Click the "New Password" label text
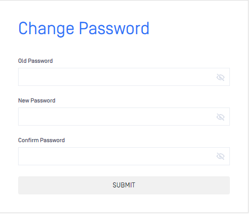This screenshot has width=249, height=214. (x=37, y=100)
